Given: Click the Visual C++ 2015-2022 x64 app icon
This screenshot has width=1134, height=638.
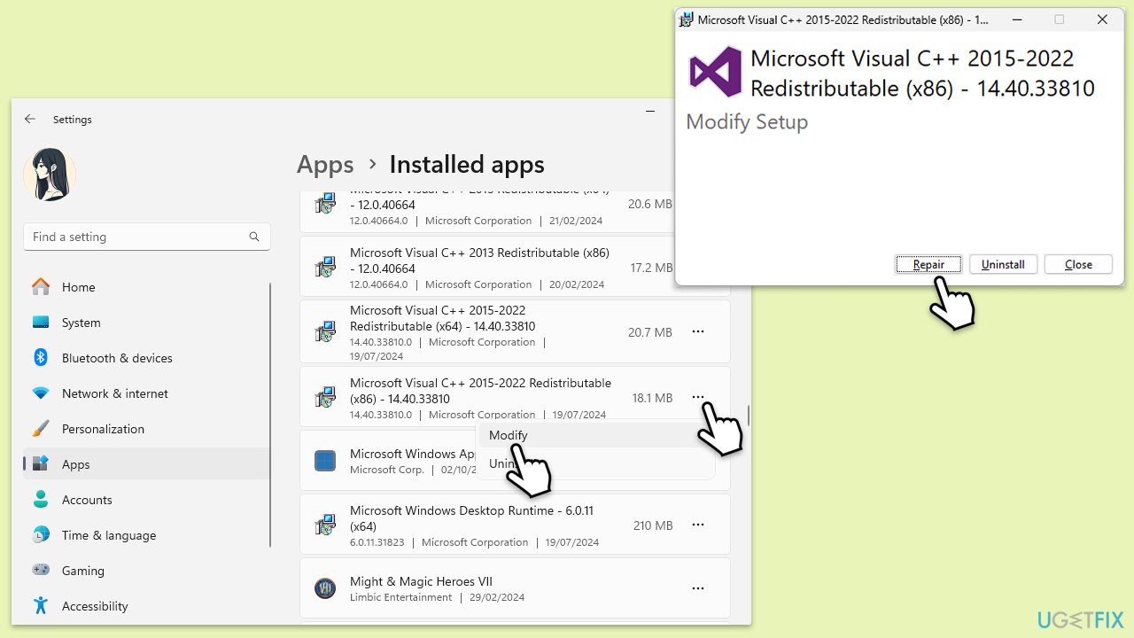Looking at the screenshot, I should pyautogui.click(x=325, y=332).
